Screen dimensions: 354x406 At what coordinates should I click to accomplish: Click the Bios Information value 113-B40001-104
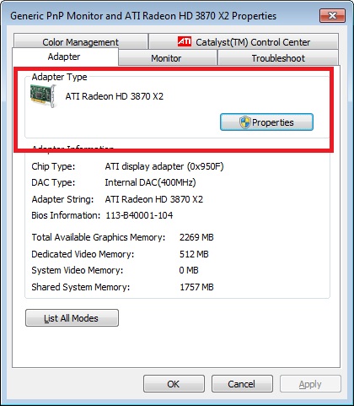click(139, 215)
